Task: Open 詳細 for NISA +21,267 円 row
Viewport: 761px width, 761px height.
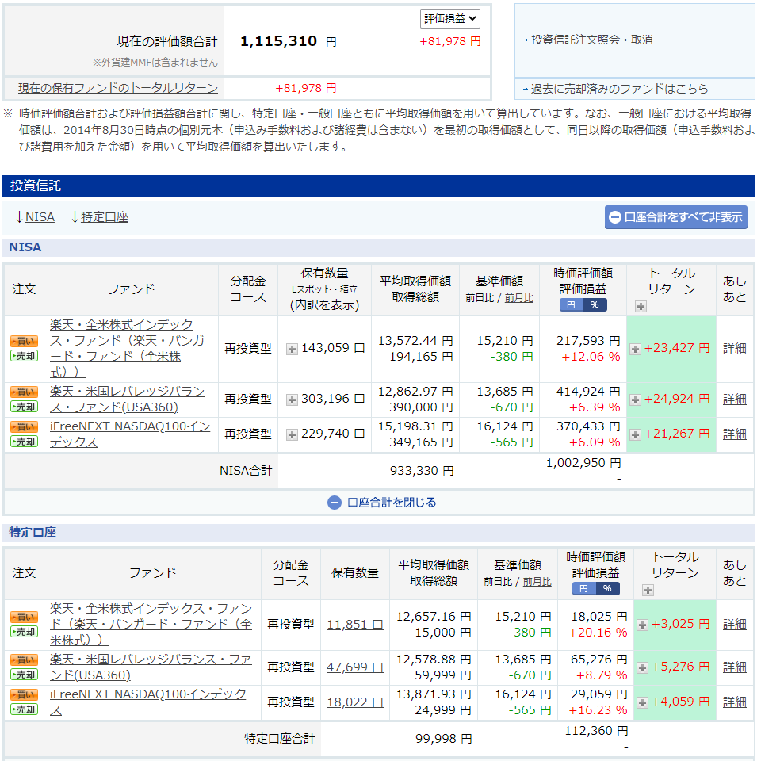Action: (734, 434)
